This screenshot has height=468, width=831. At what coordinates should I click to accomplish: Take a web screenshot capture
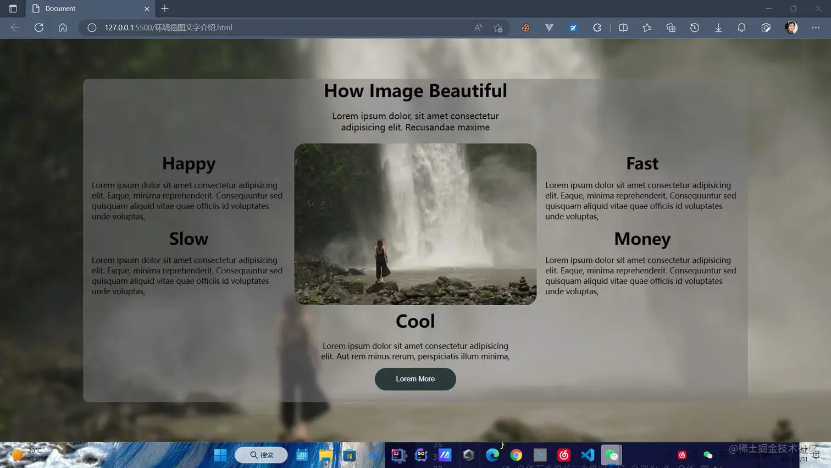pyautogui.click(x=766, y=27)
